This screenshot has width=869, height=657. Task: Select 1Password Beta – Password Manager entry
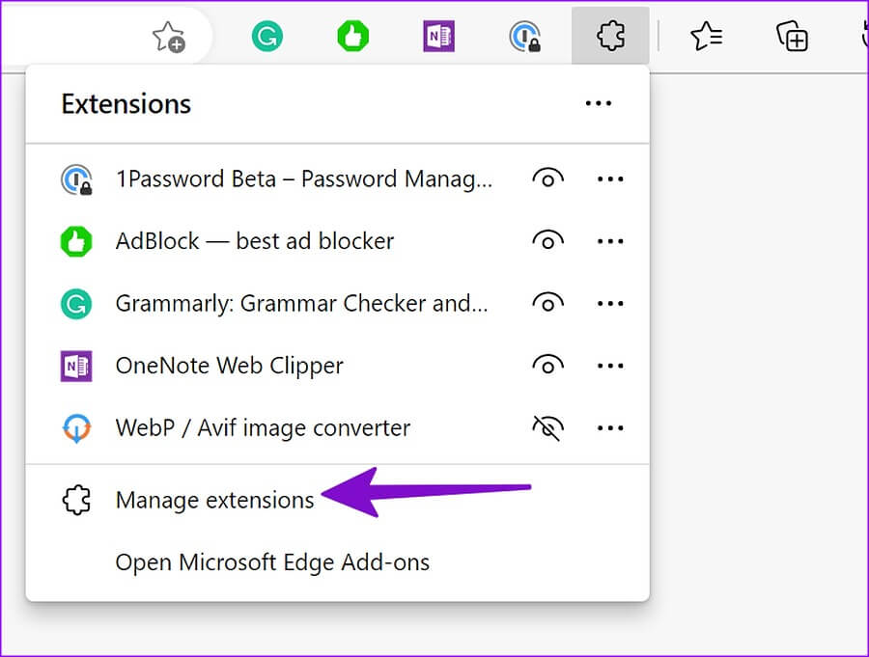[304, 179]
